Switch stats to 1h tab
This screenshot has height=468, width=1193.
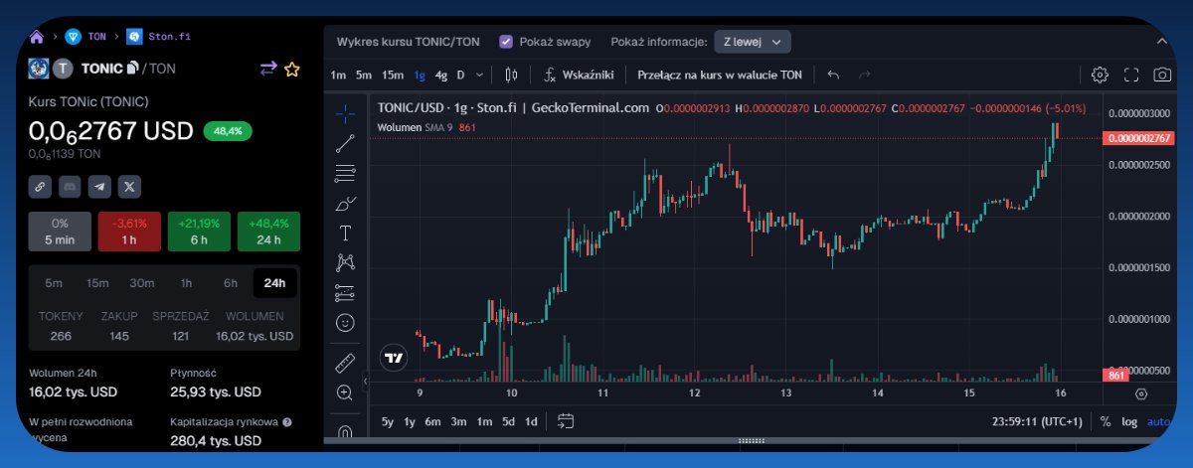pos(186,283)
